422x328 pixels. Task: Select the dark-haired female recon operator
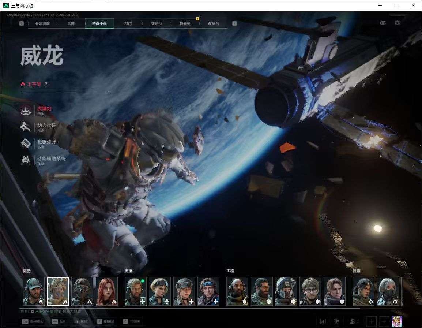[x=363, y=291]
